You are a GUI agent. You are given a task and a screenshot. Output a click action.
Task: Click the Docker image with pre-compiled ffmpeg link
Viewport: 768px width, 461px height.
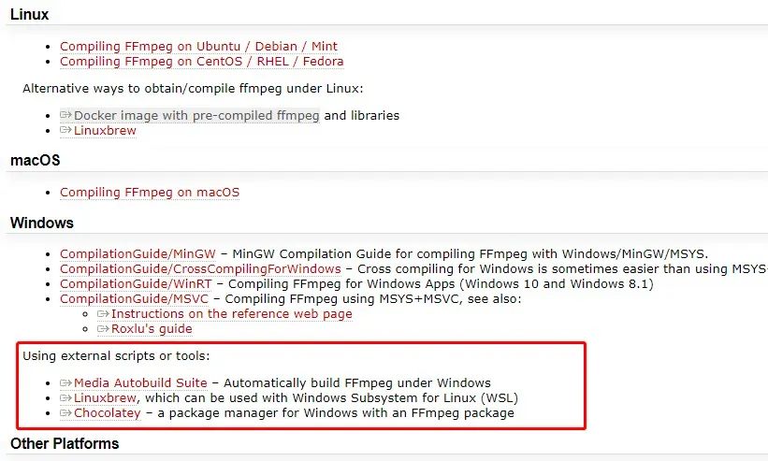click(196, 116)
